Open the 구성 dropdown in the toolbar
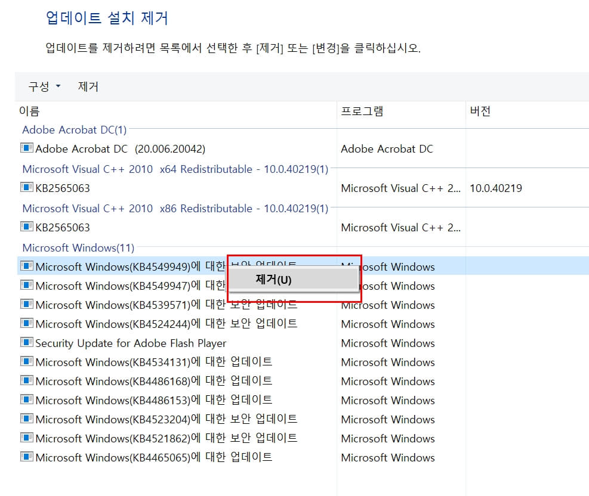The width and height of the screenshot is (589, 496). coord(44,86)
